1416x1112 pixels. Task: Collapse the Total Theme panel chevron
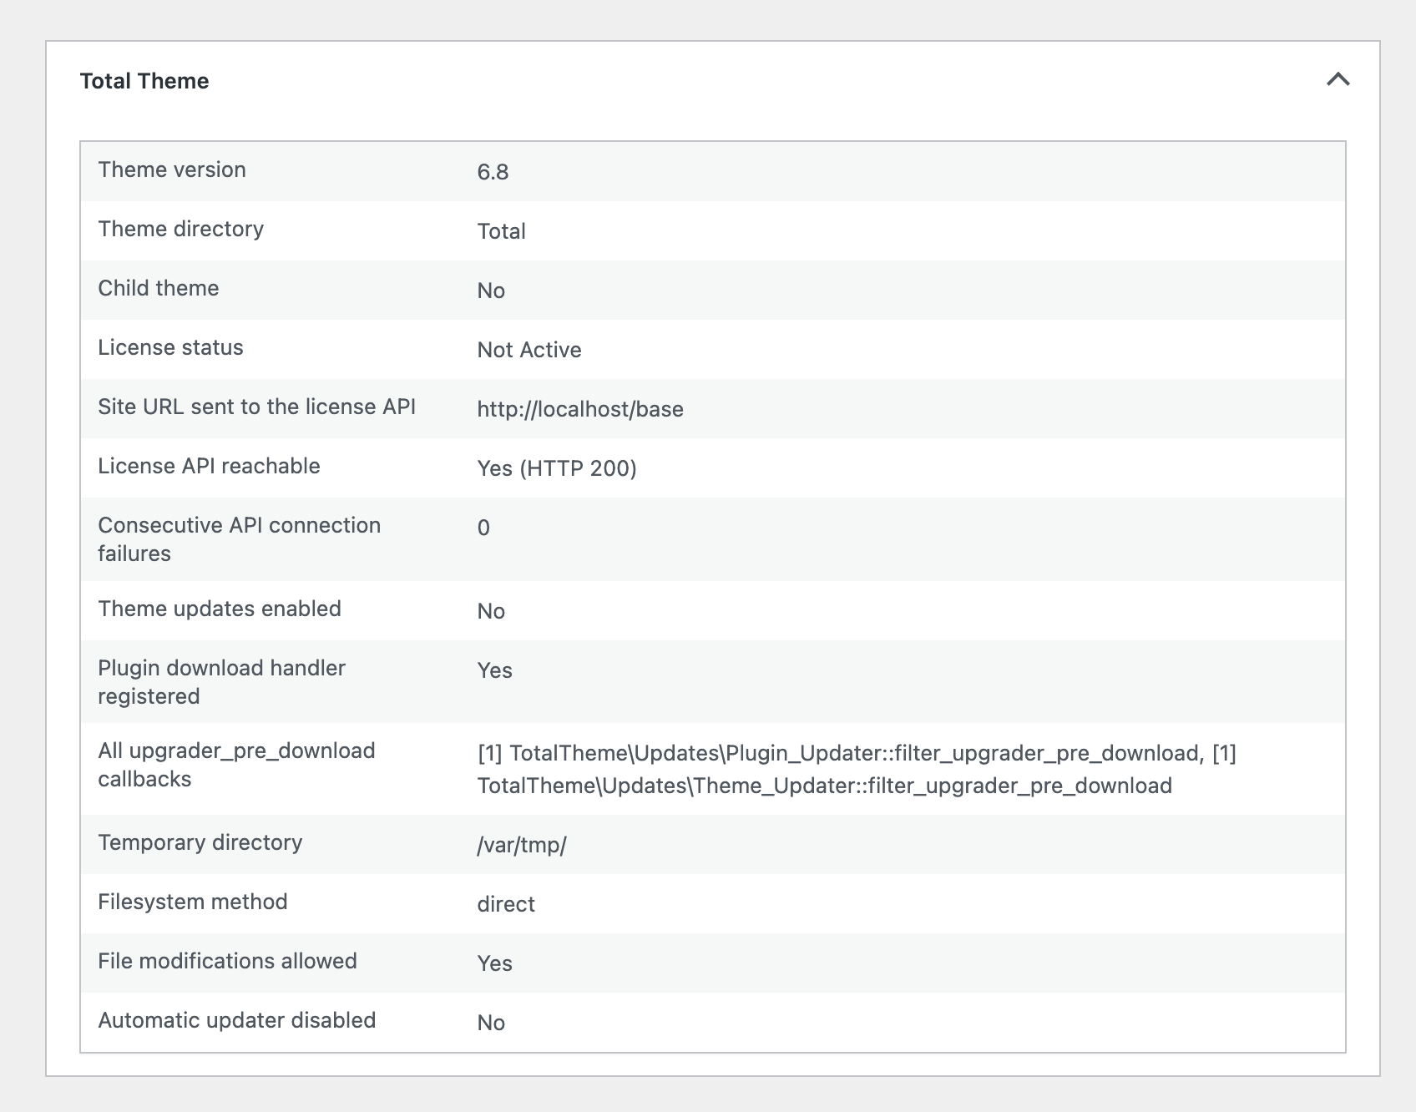coord(1338,80)
